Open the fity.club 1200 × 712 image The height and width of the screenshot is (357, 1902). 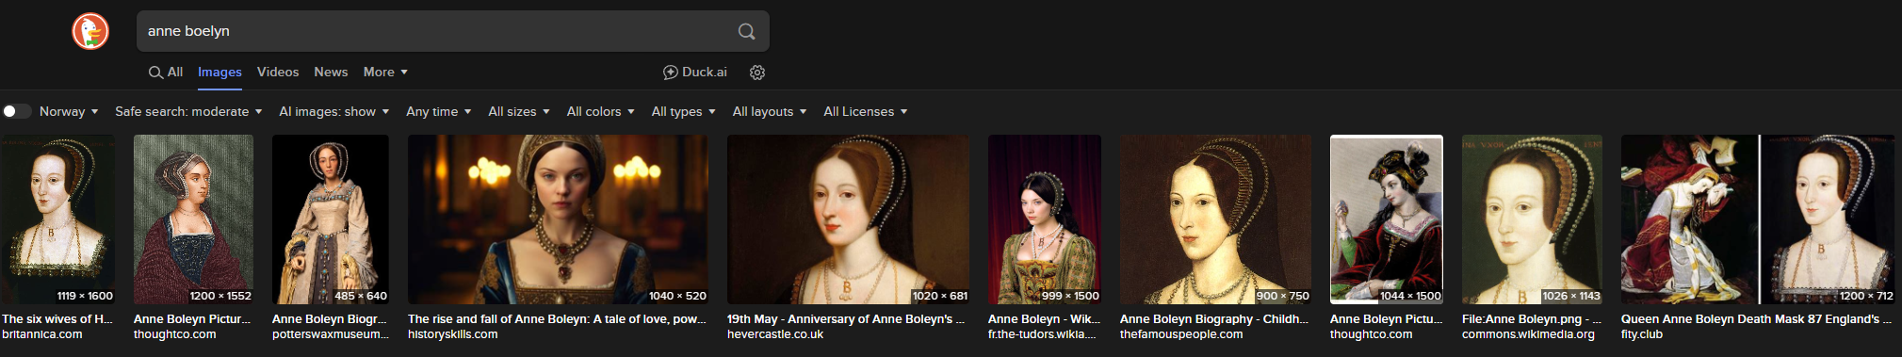[1758, 219]
